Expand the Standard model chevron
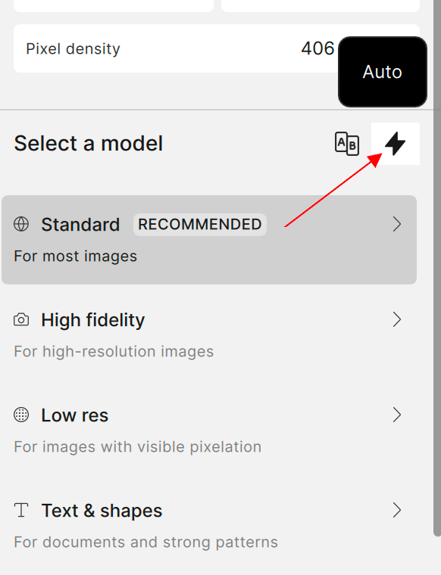441x575 pixels. pyautogui.click(x=396, y=224)
